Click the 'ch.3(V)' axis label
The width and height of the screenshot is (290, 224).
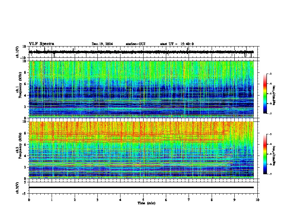(x=18, y=188)
